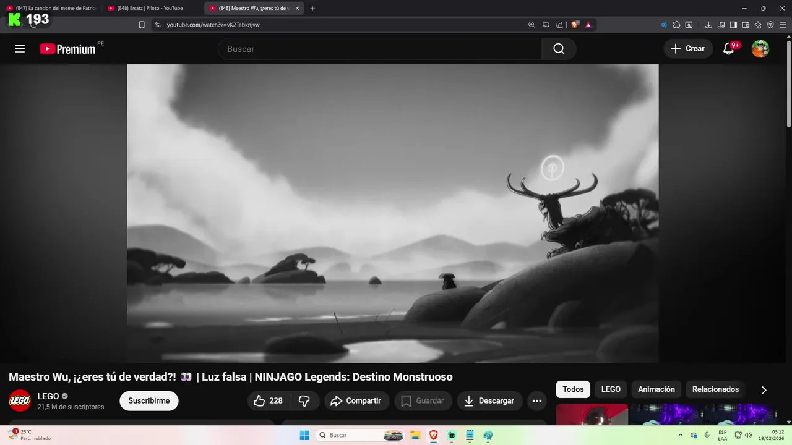Click the LEGO channel logo avatar
This screenshot has width=792, height=445.
(x=20, y=401)
